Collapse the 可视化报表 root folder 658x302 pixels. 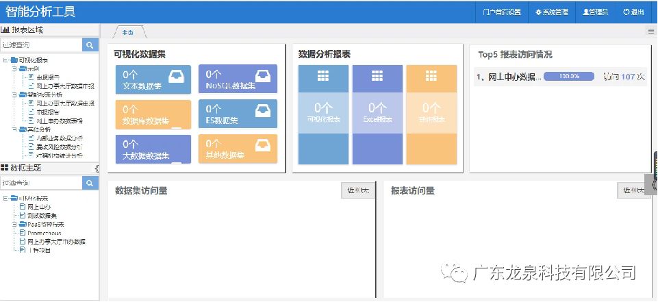tap(6, 60)
